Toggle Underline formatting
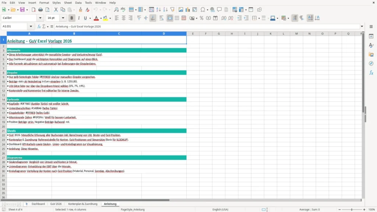Image resolution: width=377 pixels, height=212 pixels. pyautogui.click(x=85, y=18)
